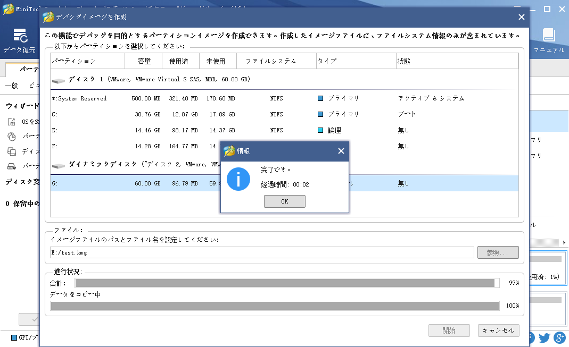
Task: Click the Twitter bird icon
Action: (x=544, y=337)
